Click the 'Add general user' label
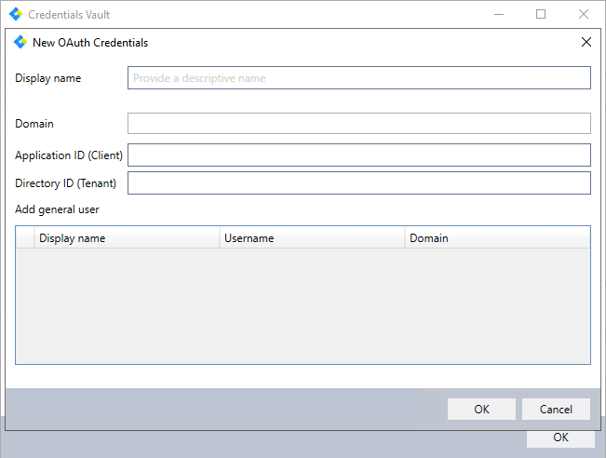Screen dimensions: 606x458 (x=57, y=209)
